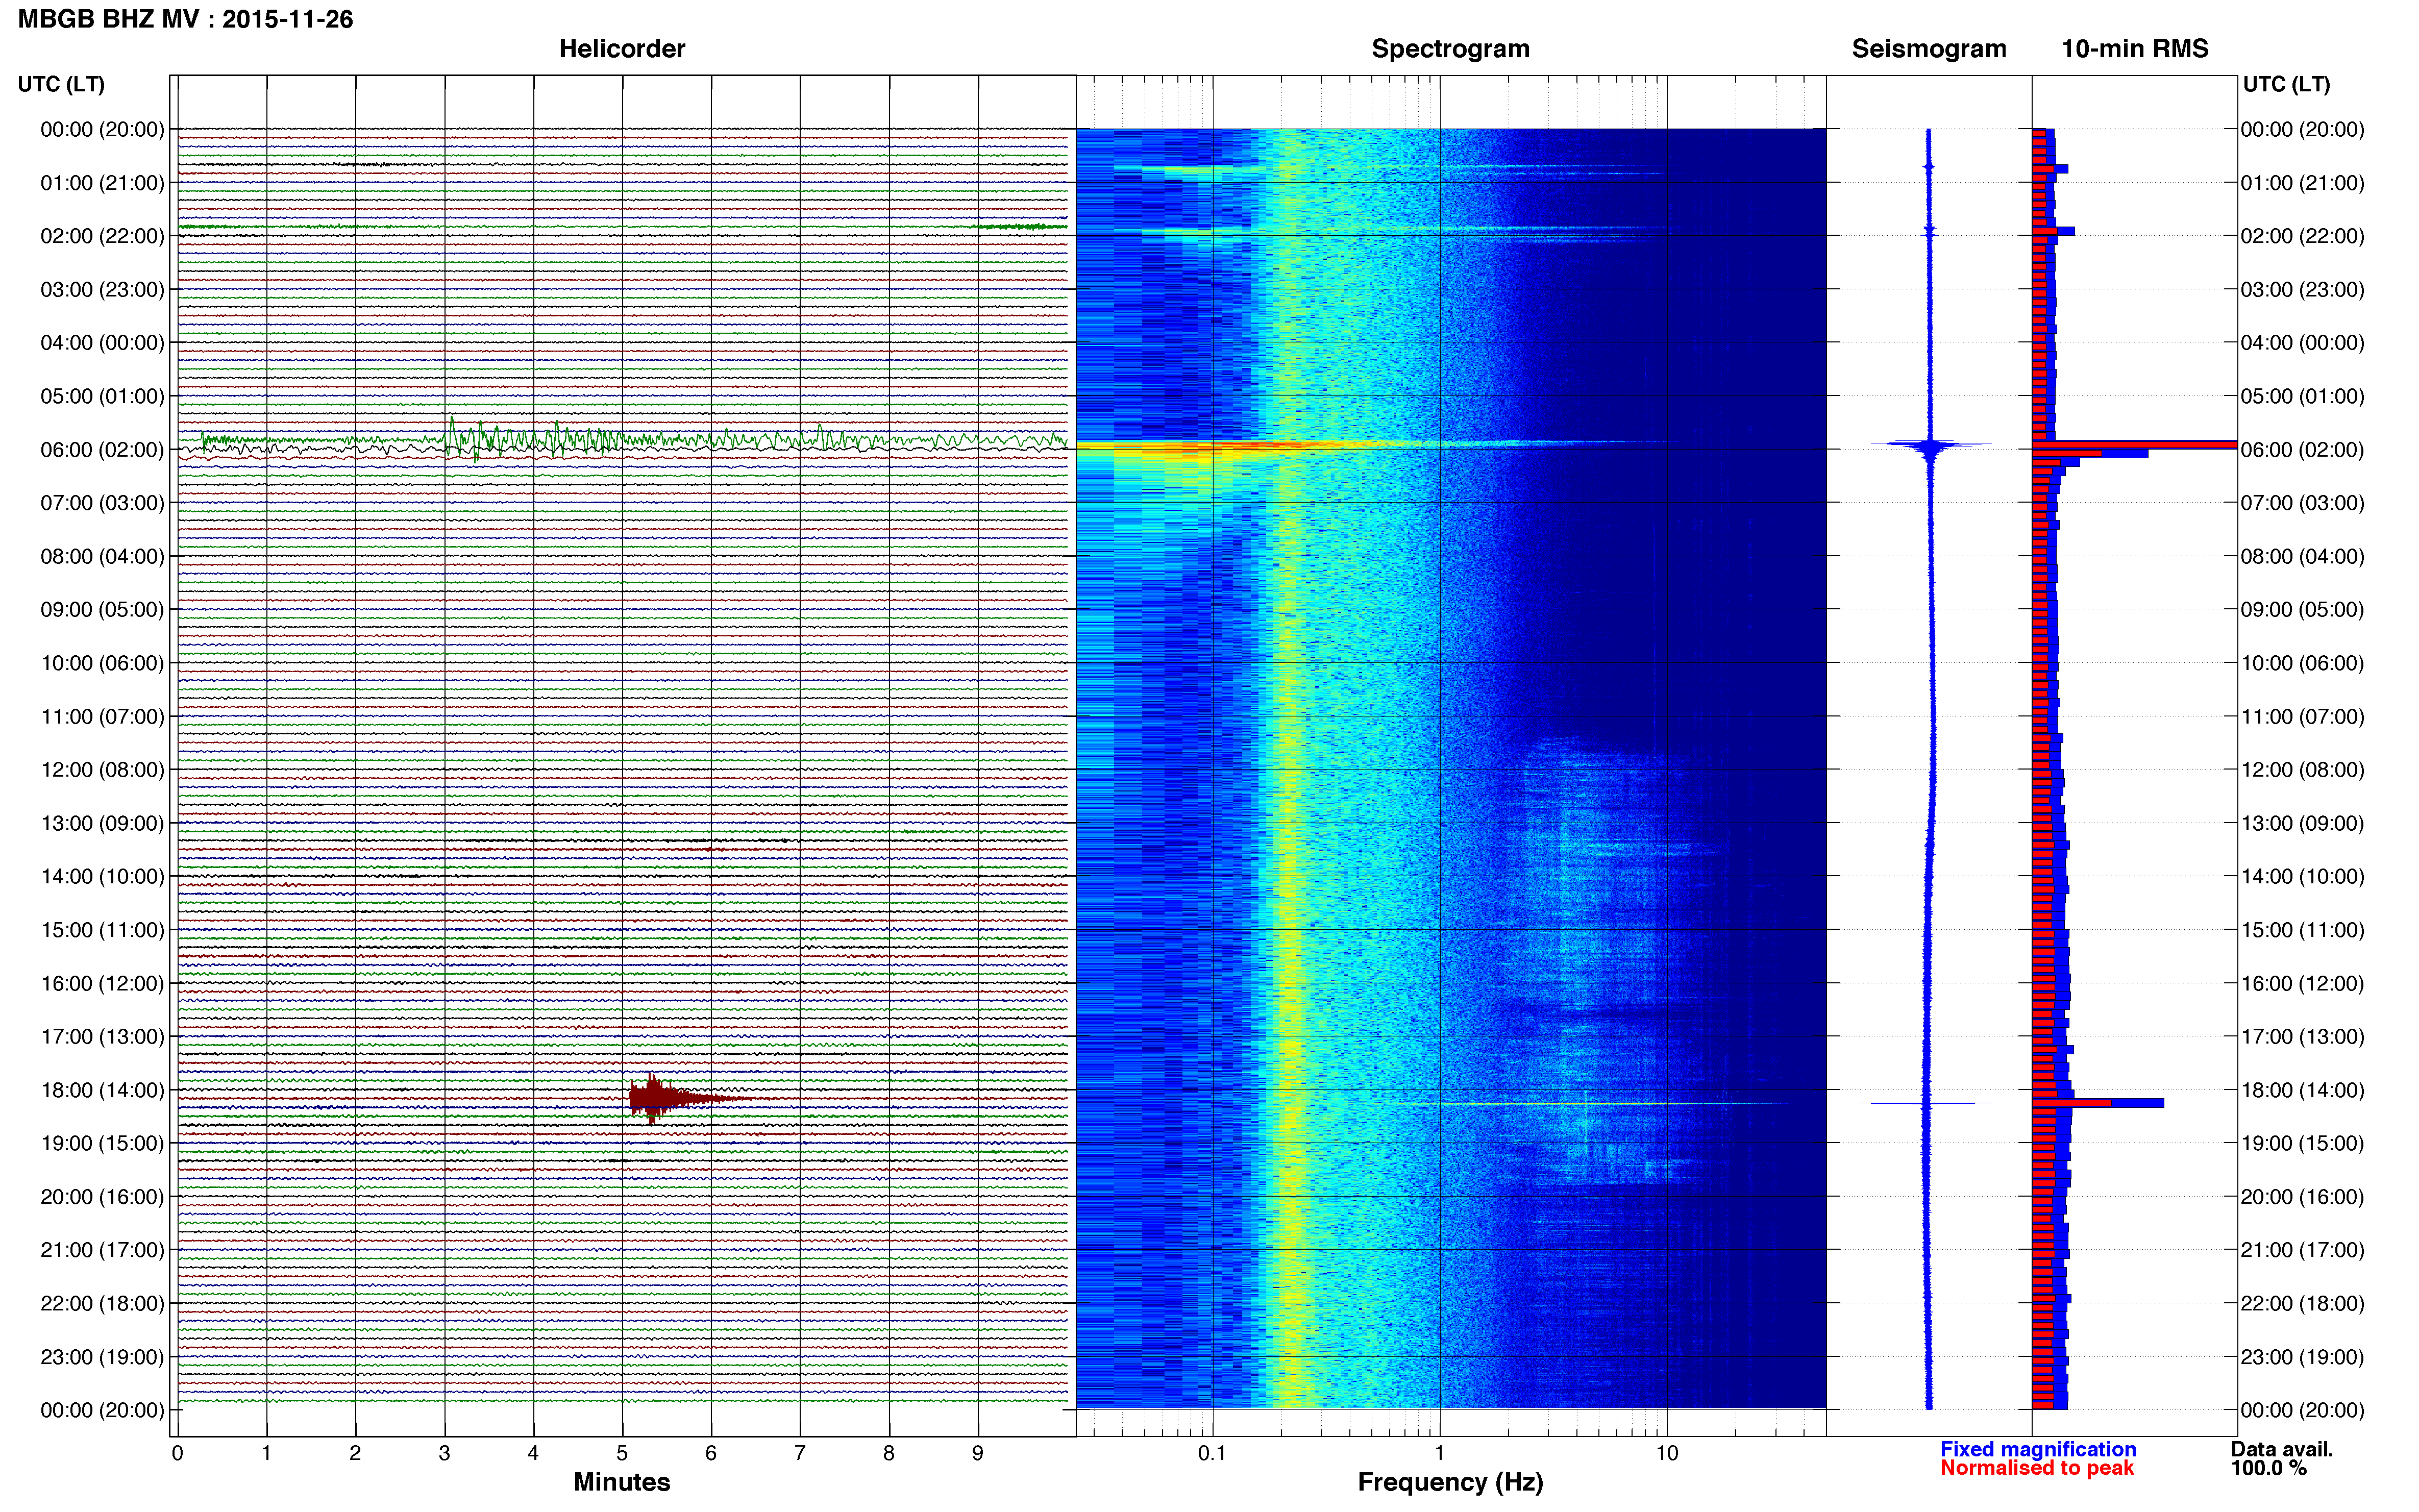Screen dimensions: 2419x1512
Task: Click the 'Spectrogram' panel heading
Action: point(1450,49)
